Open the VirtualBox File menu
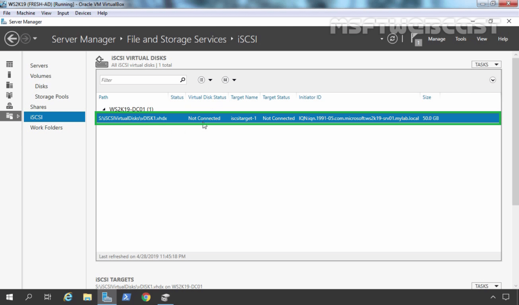 click(x=7, y=13)
